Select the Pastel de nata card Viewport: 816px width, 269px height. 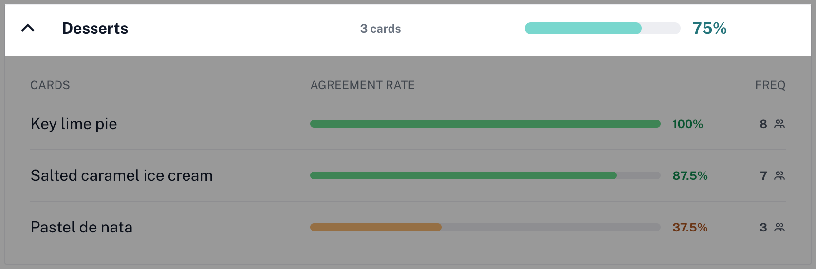pos(81,227)
